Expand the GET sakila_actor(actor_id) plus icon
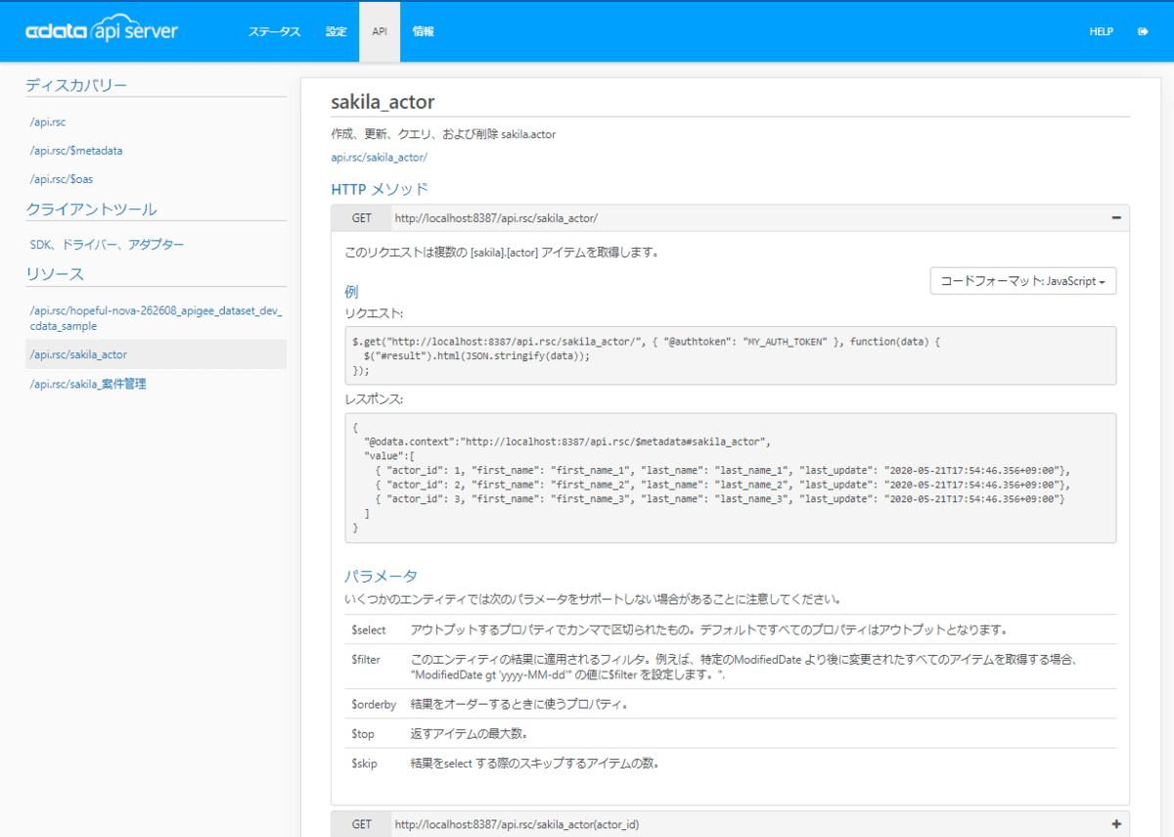 pyautogui.click(x=1116, y=824)
